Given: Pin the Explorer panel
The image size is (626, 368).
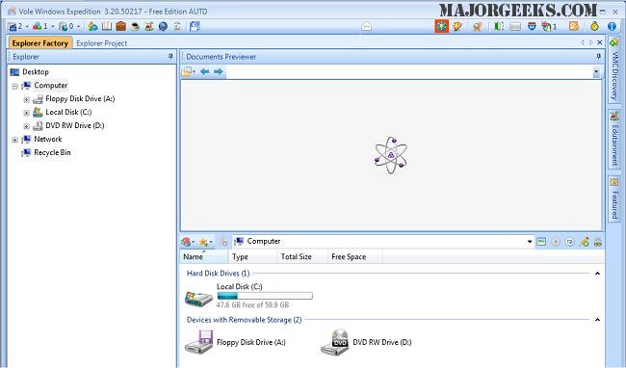Looking at the screenshot, I should pyautogui.click(x=170, y=57).
